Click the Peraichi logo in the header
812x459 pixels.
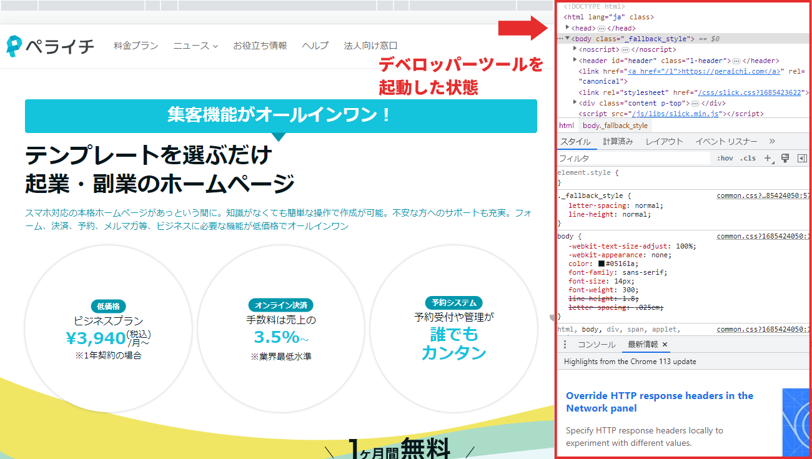point(50,46)
